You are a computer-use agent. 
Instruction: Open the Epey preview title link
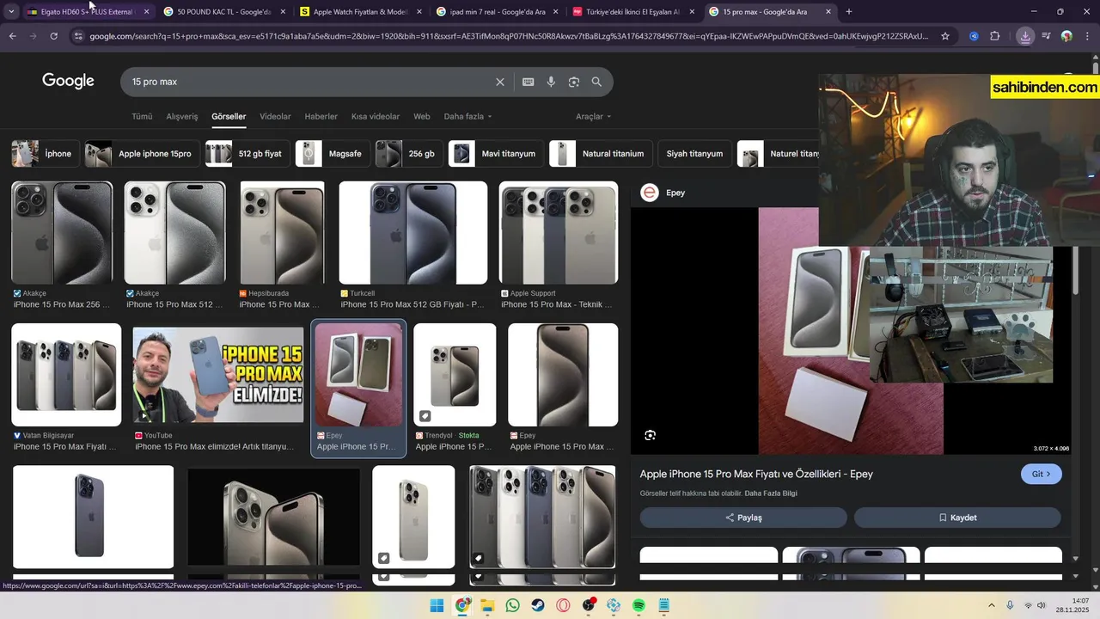[x=756, y=474]
